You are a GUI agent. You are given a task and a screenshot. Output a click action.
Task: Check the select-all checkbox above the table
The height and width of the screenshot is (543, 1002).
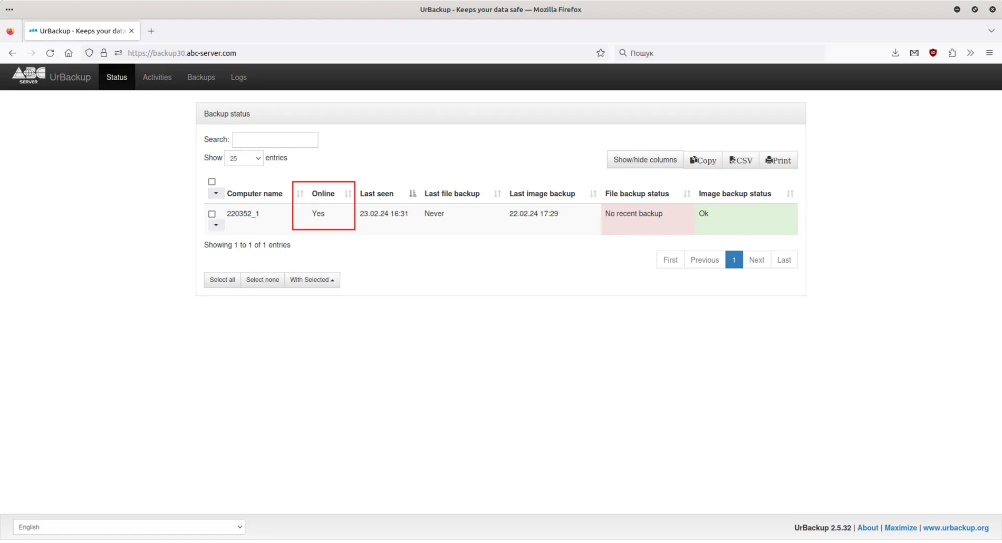212,181
